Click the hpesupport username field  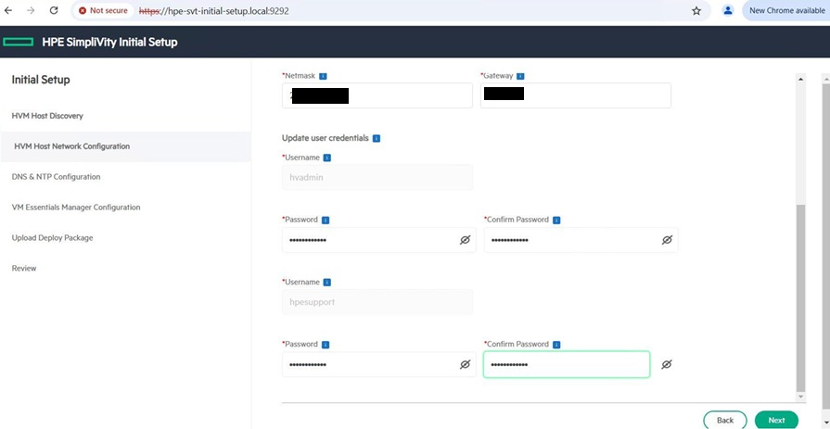377,302
